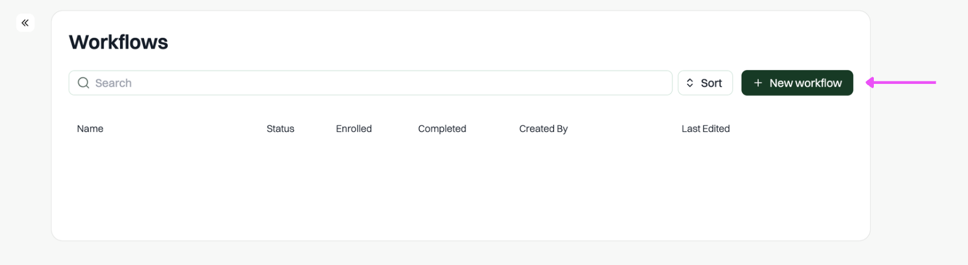The height and width of the screenshot is (265, 968).
Task: Click the Sort label text
Action: (x=711, y=83)
